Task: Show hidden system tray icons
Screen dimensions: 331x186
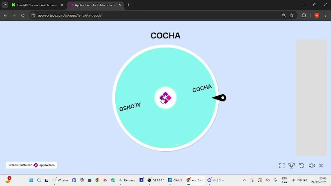Action: [244, 180]
